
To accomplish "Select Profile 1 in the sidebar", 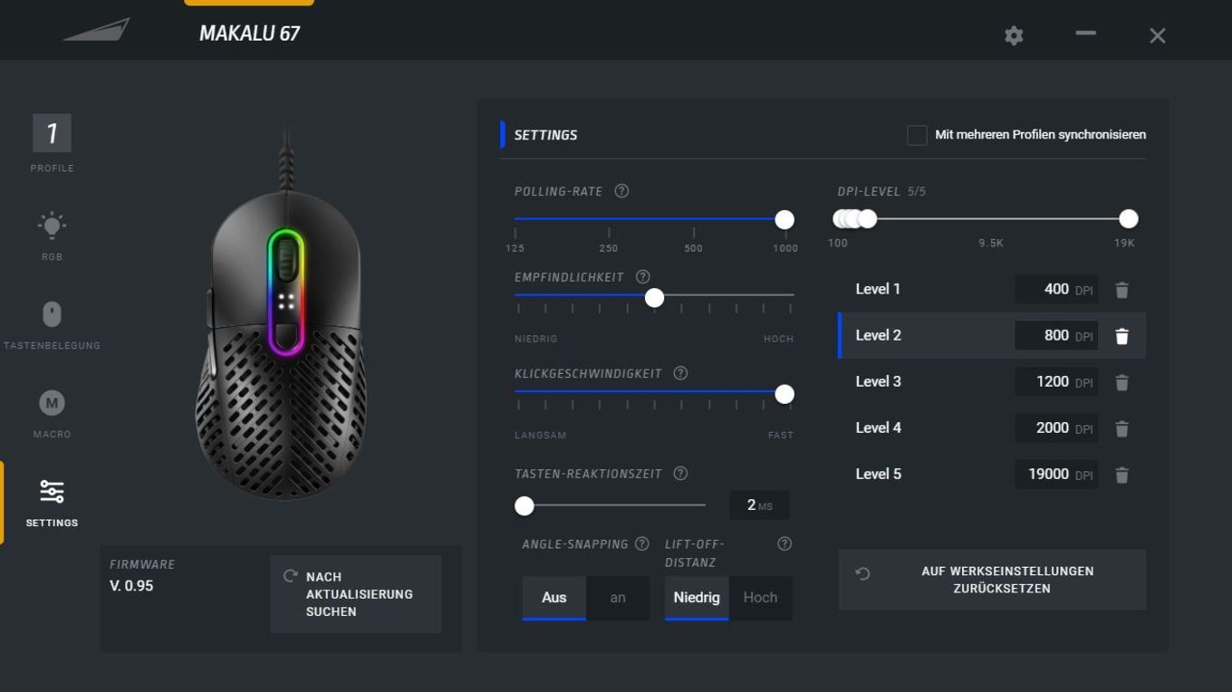I will (x=52, y=133).
